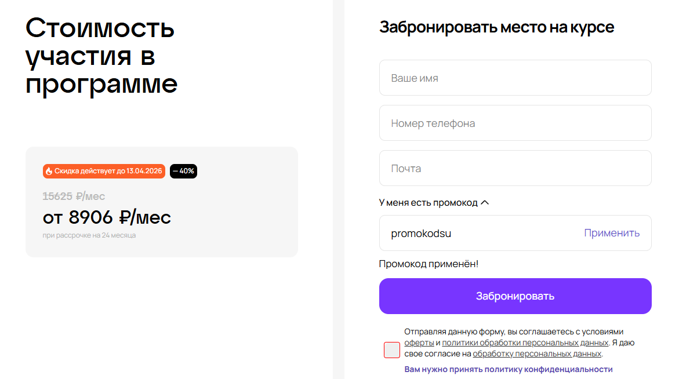
Task: Click the privacy policy acceptance warning text
Action: (x=508, y=369)
